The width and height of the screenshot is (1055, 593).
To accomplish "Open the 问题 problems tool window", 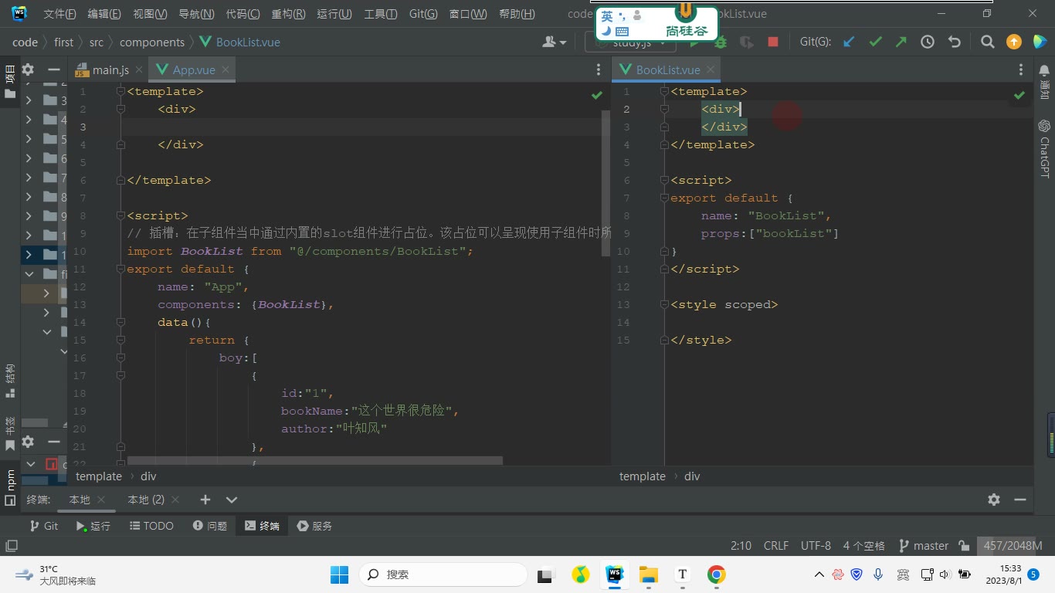I will click(x=210, y=526).
